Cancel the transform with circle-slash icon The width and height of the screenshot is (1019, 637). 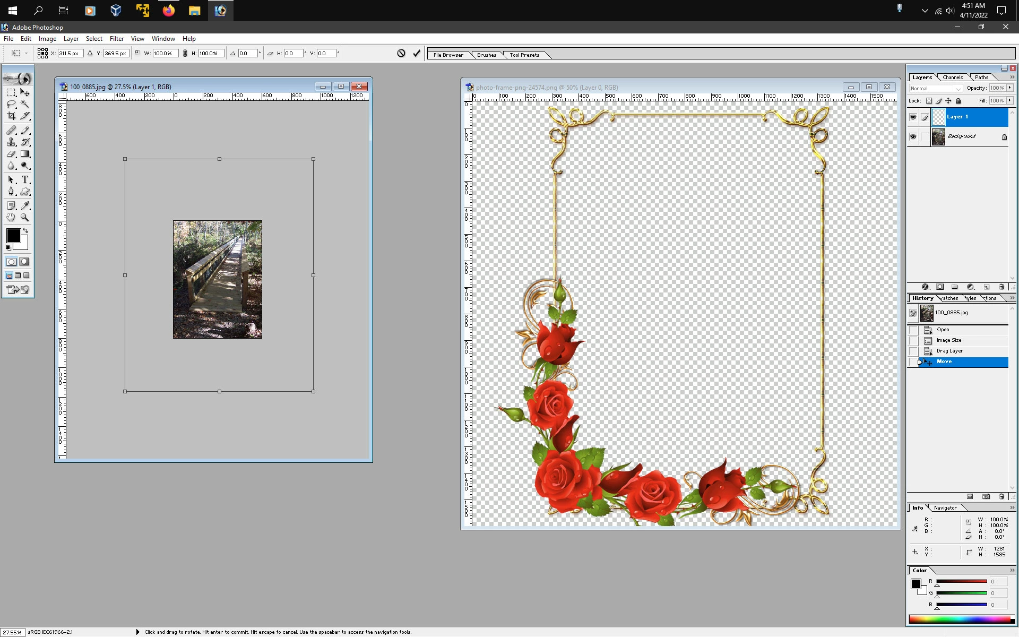[x=401, y=53]
